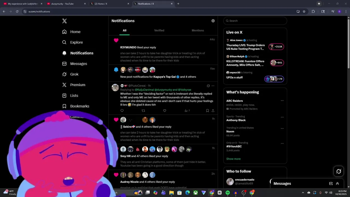Open the volume control in system tray
This screenshot has height=197, width=350.
click(331, 193)
